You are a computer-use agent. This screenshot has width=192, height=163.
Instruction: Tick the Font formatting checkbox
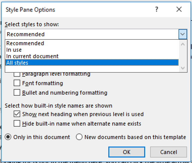(x=17, y=83)
